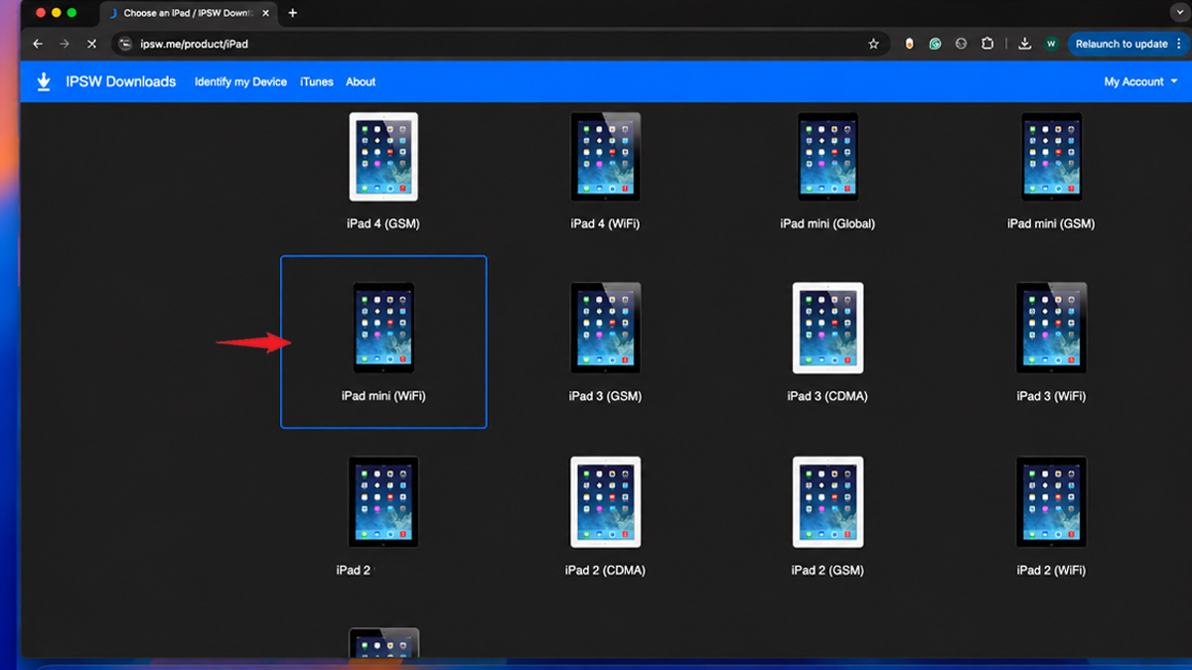Open the About page link
Viewport: 1192px width, 670px height.
click(361, 81)
